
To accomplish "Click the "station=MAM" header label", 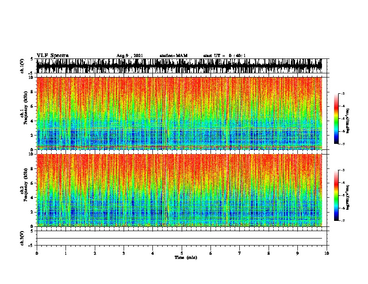I will pyautogui.click(x=174, y=56).
